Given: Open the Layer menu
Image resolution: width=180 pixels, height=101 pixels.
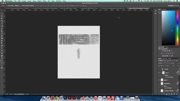Looking at the screenshot, I should (x=29, y=1).
